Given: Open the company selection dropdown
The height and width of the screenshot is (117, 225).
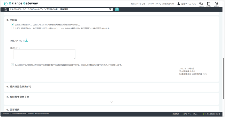Looking at the screenshot, I should (110, 10).
